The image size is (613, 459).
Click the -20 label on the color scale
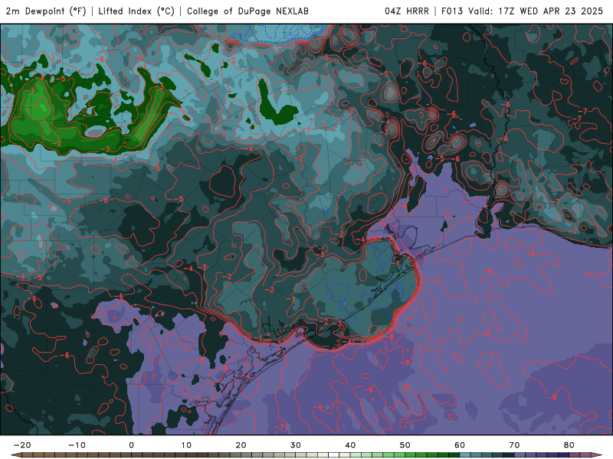[22, 445]
